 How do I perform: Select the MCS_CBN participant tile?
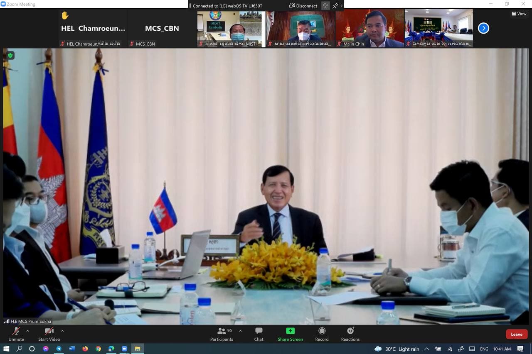coord(162,28)
